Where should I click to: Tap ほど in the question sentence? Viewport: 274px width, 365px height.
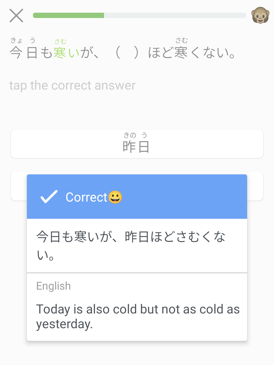click(x=161, y=53)
